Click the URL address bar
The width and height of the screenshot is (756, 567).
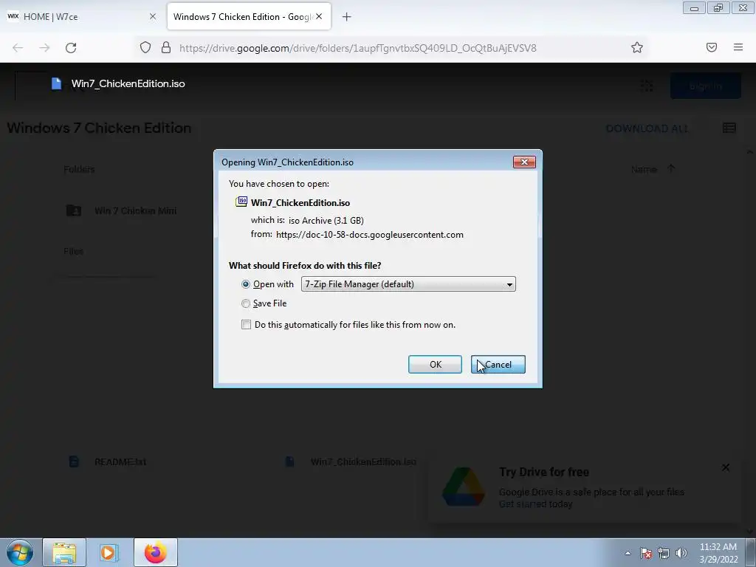pos(358,48)
